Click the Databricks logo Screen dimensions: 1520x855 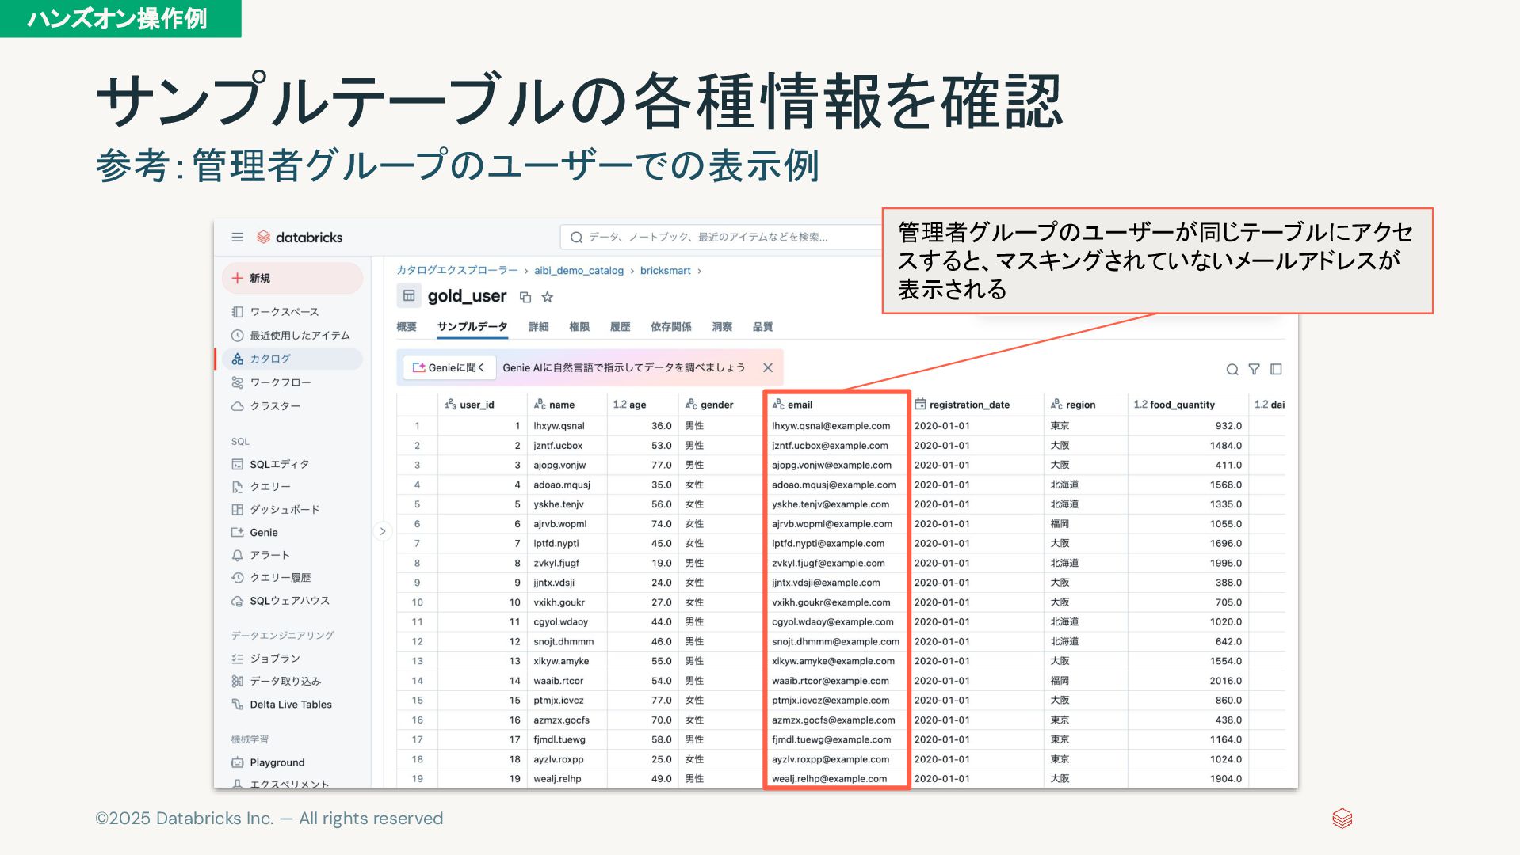click(300, 237)
